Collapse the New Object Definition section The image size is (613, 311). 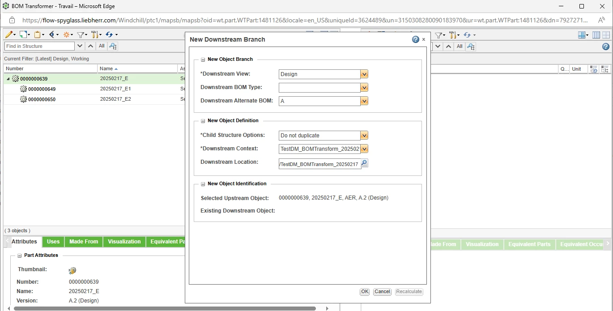(x=203, y=120)
